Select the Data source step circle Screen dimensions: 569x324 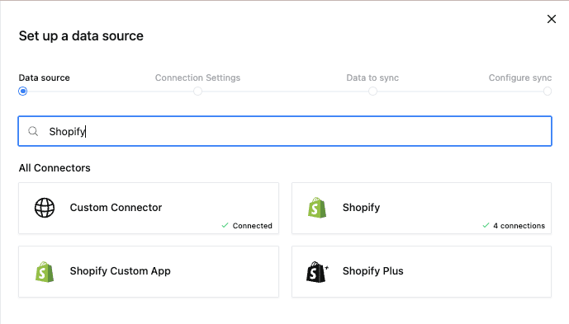click(x=23, y=91)
